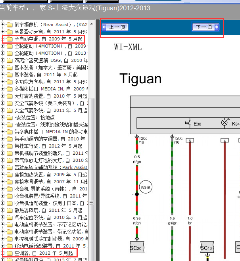The height and width of the screenshot is (261, 240).
Task: Expand the 散热器风扇 node
Action: [x=2, y=210]
